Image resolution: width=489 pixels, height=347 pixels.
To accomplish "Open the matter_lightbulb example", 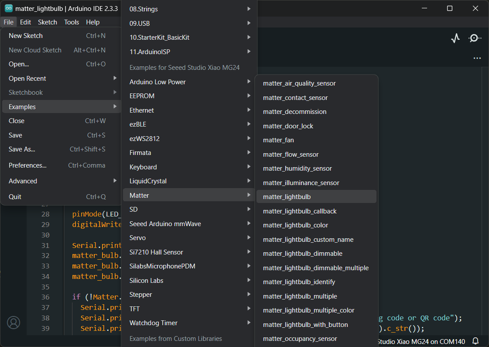I will tap(316, 197).
